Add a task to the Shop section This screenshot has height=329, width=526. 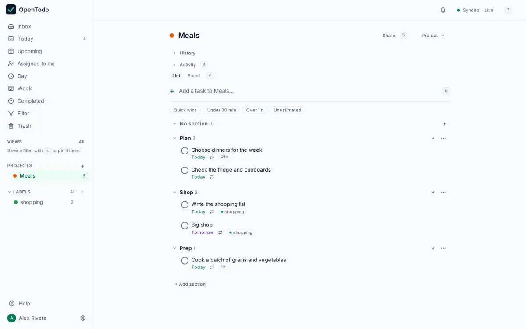[x=433, y=192]
